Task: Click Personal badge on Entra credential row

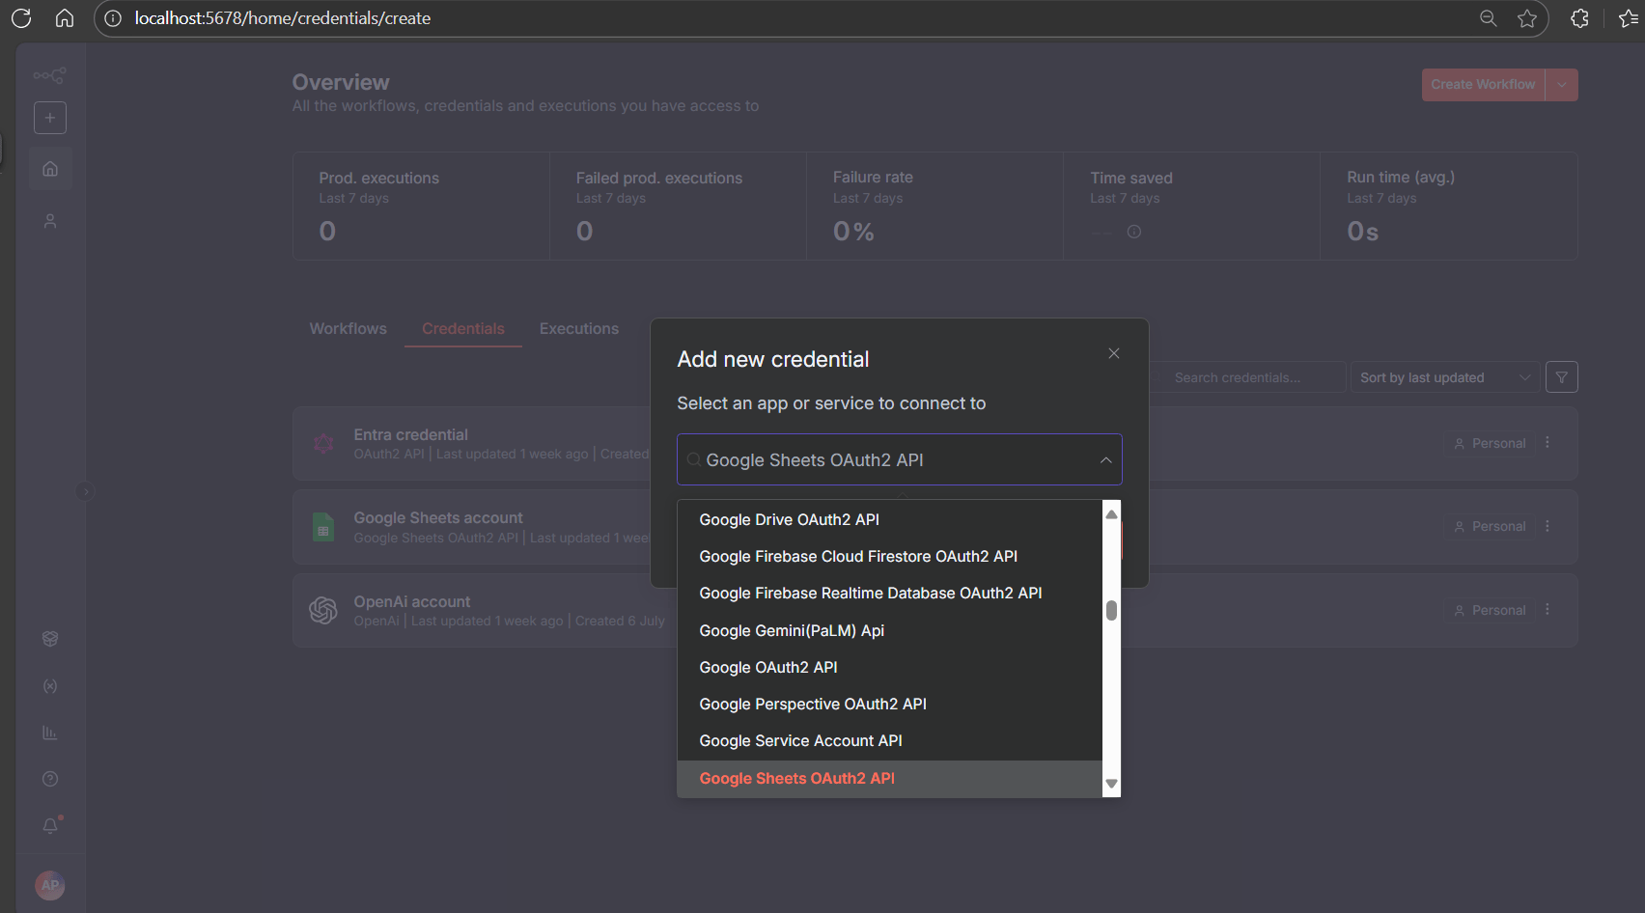Action: tap(1490, 443)
